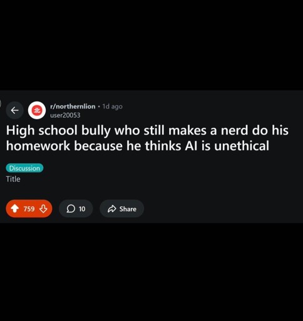Click empty post area right of Share
303x321 pixels.
pyautogui.click(x=221, y=209)
